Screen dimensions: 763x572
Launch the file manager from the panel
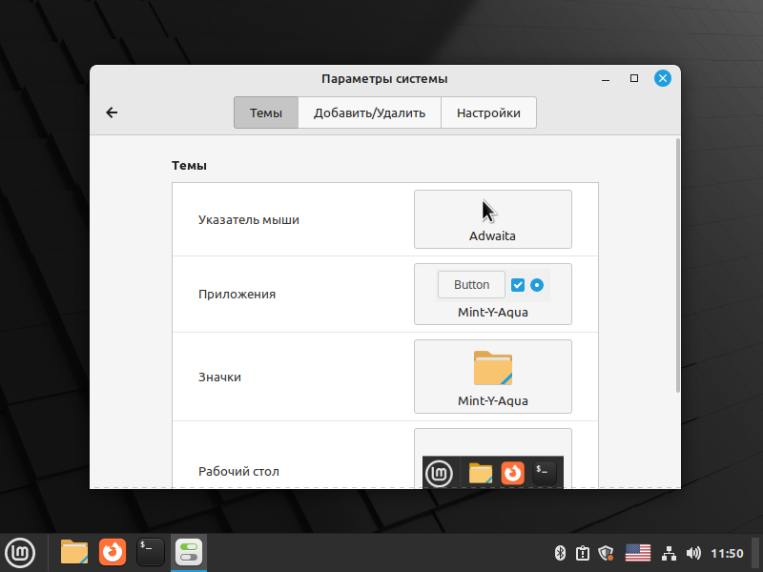click(x=74, y=553)
